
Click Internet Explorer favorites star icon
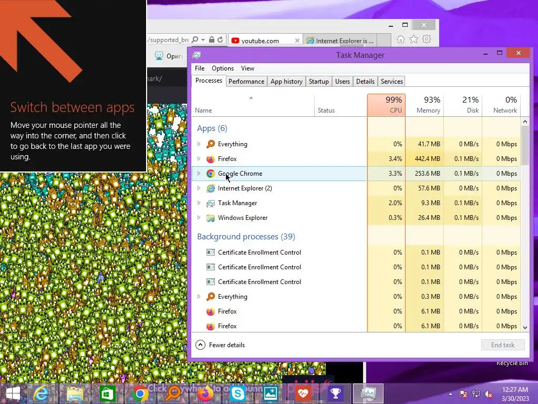click(x=414, y=39)
